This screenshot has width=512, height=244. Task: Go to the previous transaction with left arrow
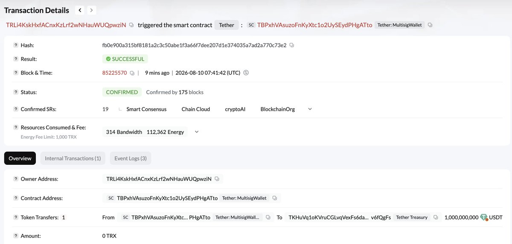[80, 10]
